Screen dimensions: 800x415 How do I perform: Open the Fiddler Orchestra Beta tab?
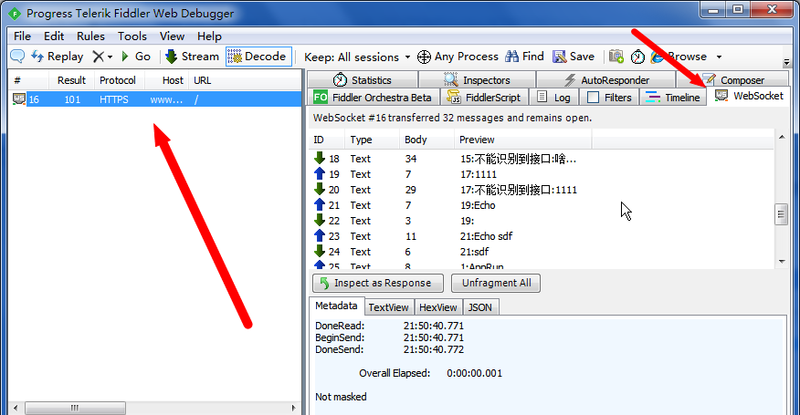click(373, 98)
